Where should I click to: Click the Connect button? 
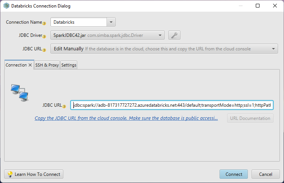tap(234, 174)
